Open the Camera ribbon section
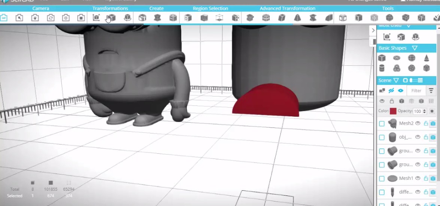 click(x=41, y=8)
